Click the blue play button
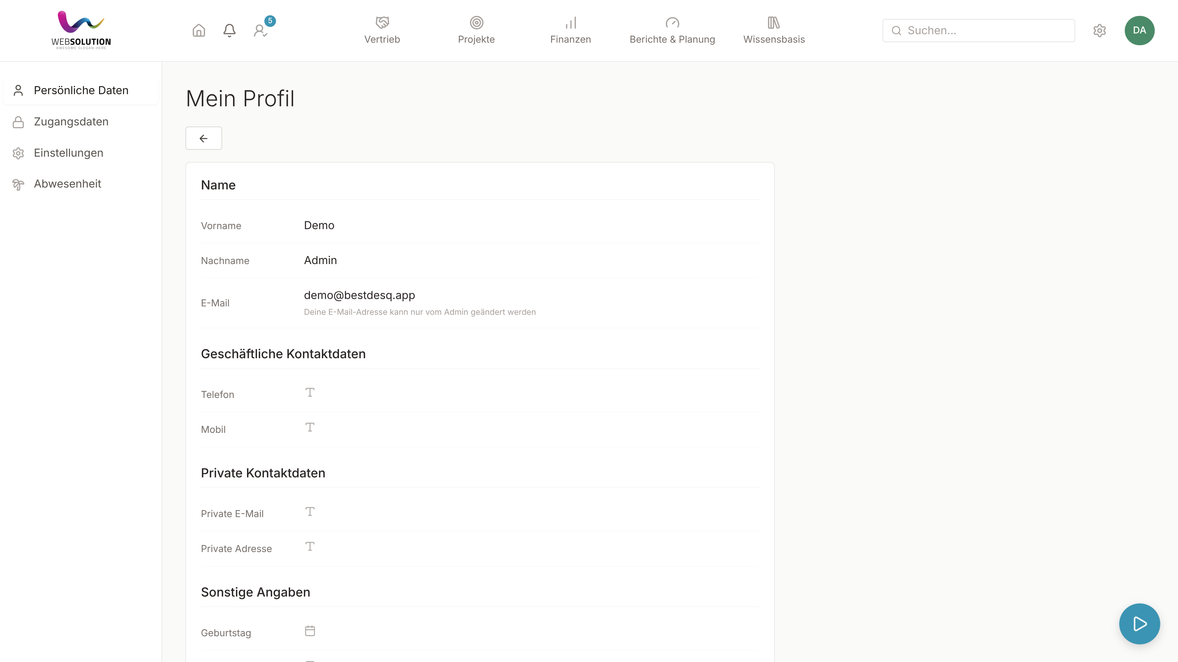Viewport: 1178px width, 662px height. point(1139,624)
